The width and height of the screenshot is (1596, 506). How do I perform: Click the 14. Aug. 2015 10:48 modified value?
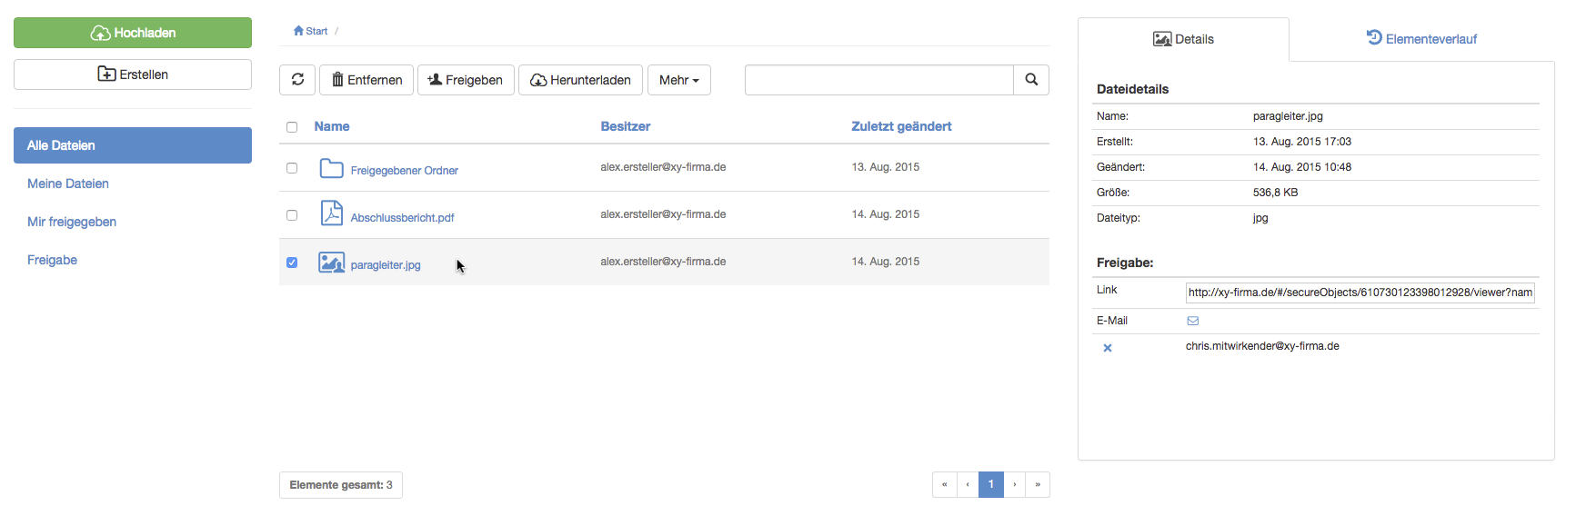(1302, 167)
